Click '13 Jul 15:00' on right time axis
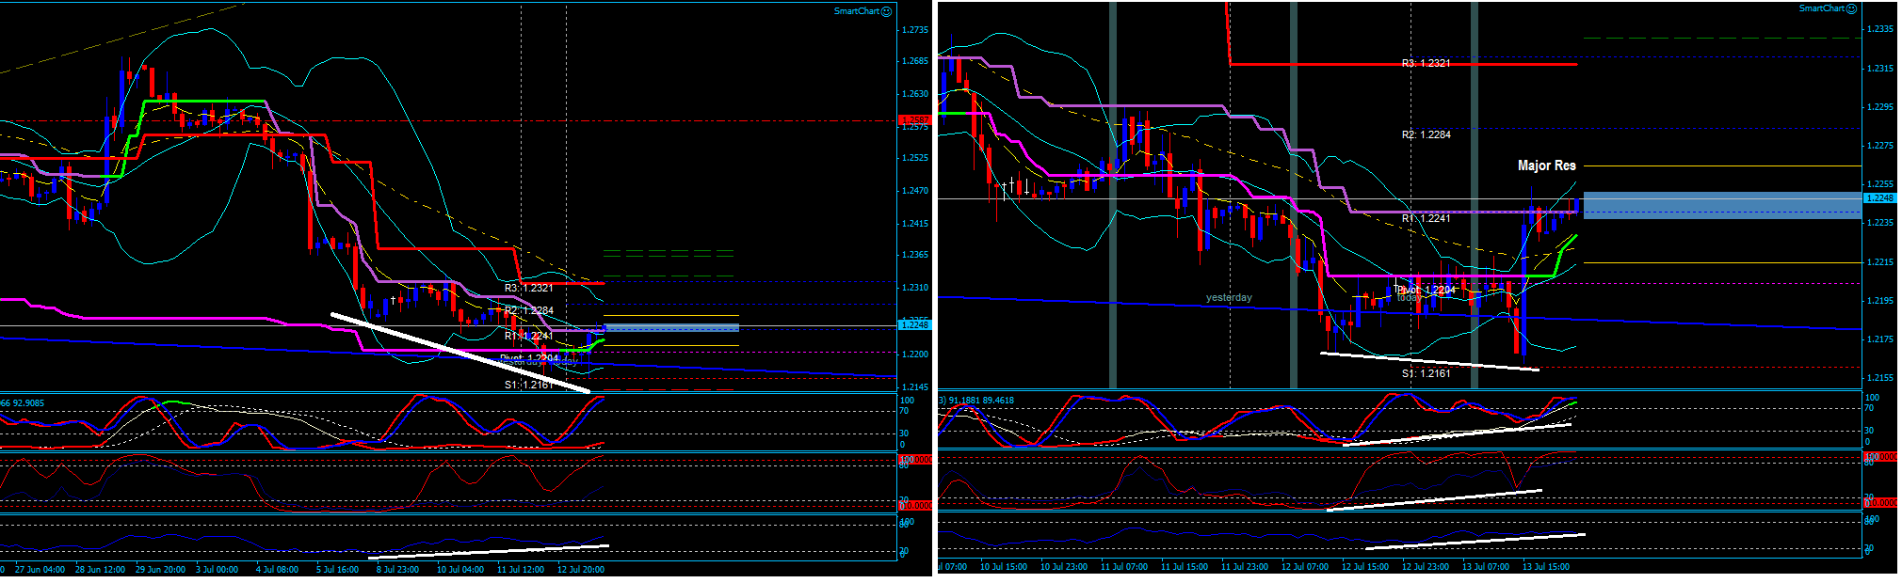This screenshot has width=1902, height=583. point(1545,567)
